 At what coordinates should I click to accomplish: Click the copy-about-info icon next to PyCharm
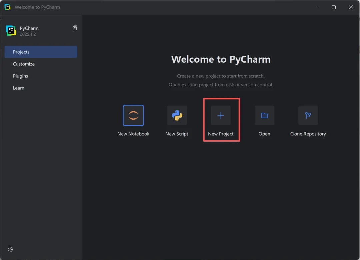(75, 28)
